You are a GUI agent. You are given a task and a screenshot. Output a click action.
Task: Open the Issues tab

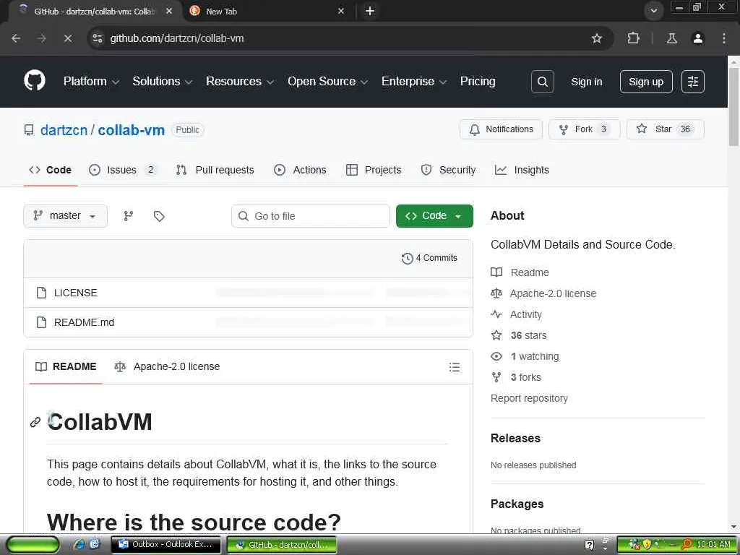[123, 170]
